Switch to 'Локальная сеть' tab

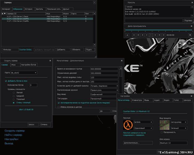pyautogui.click(x=54, y=9)
